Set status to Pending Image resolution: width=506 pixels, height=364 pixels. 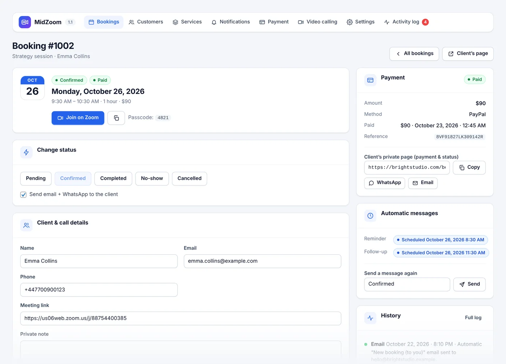tap(36, 178)
